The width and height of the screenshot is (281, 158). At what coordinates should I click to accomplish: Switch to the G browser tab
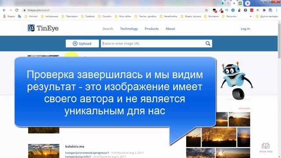pos(228,3)
